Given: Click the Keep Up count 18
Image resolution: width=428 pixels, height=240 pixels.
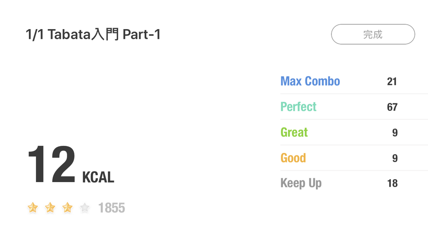Looking at the screenshot, I should 392,183.
